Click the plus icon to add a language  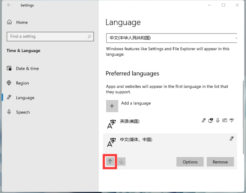point(112,106)
